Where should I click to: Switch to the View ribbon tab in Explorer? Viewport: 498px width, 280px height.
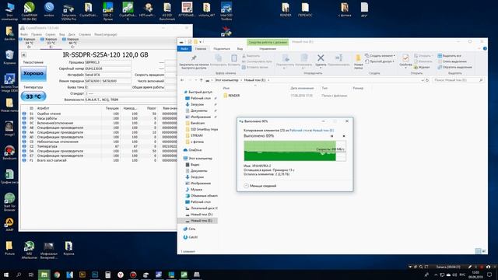click(x=240, y=48)
